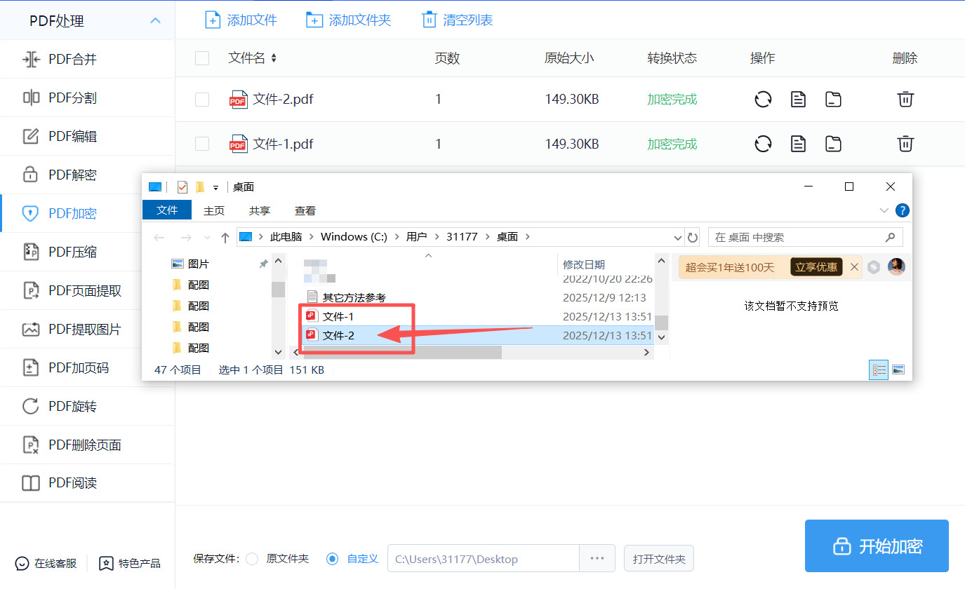Click the Explorer forward arrow

point(185,238)
